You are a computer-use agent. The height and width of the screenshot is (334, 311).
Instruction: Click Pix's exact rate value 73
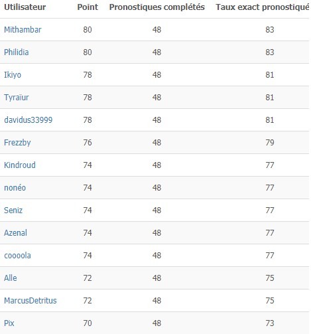point(270,323)
